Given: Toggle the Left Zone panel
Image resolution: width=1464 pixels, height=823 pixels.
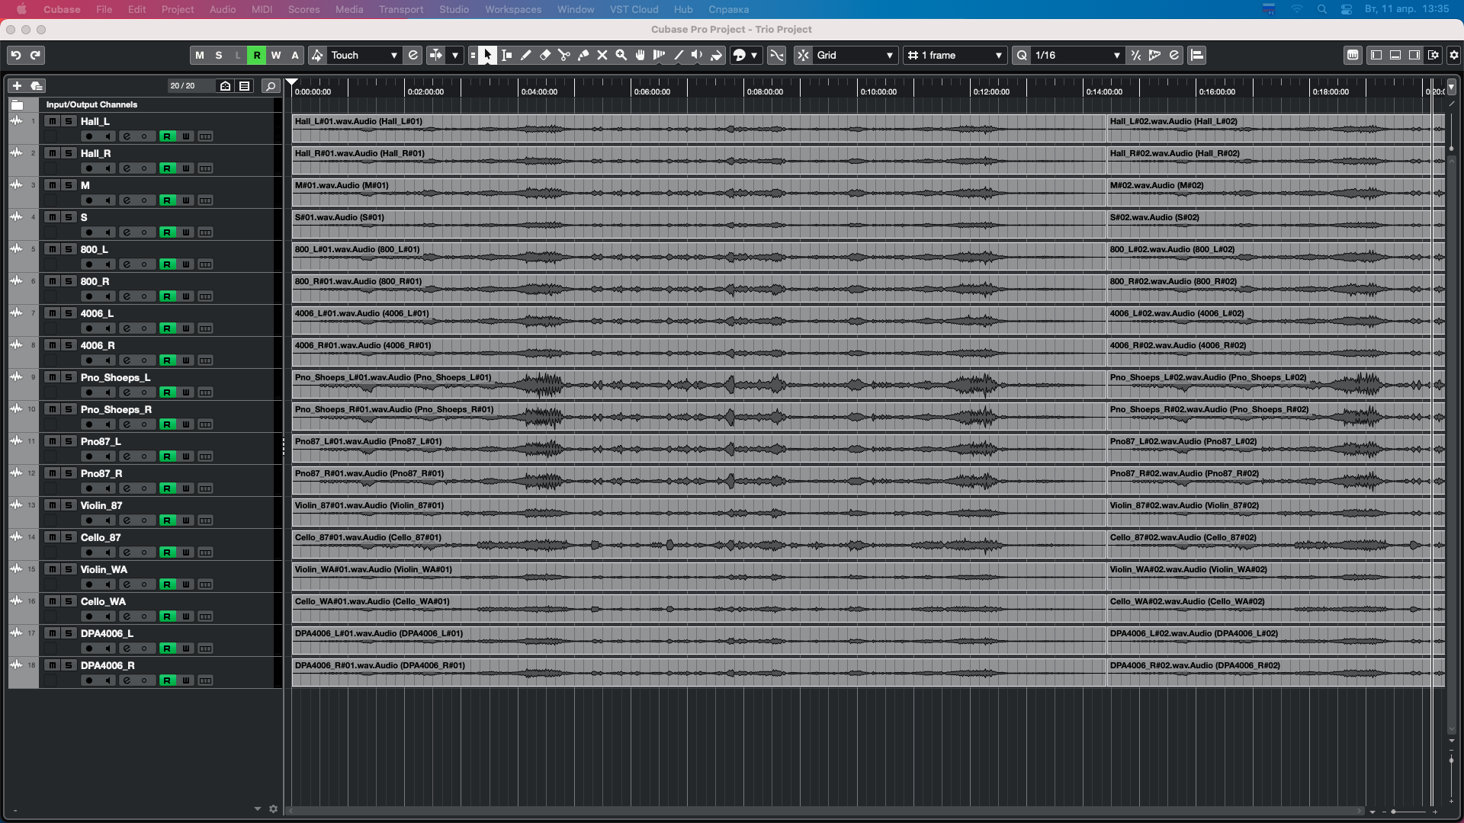Looking at the screenshot, I should pos(1376,55).
